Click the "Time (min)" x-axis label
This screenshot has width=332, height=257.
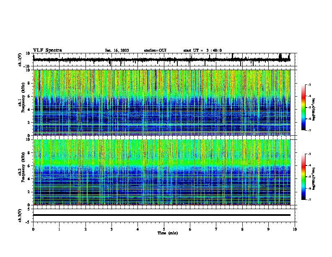(168, 233)
